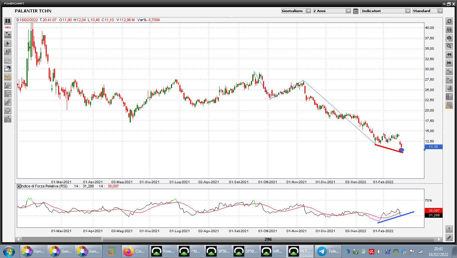Click the red 38,097 RSI value label

(x=433, y=210)
